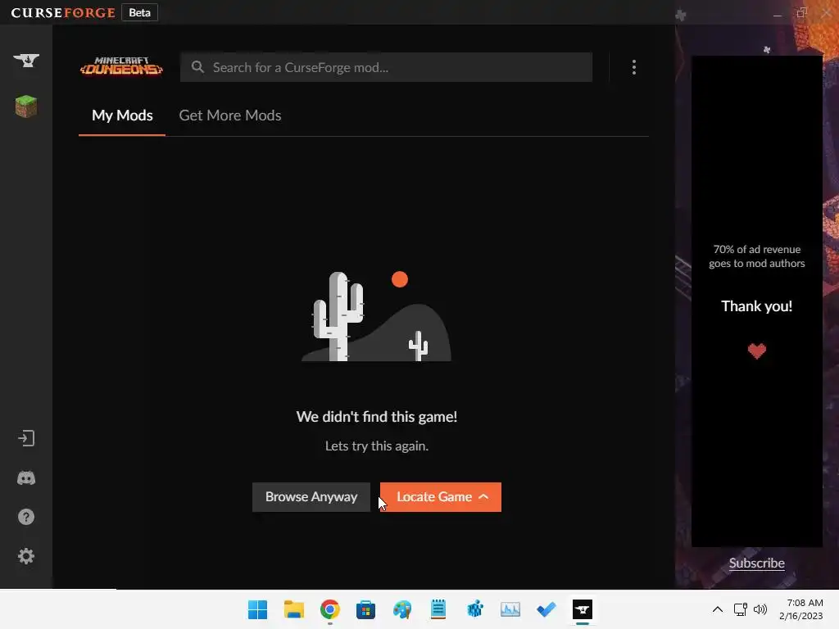This screenshot has width=839, height=629.
Task: Open Microsoft Store from the taskbar
Action: pos(366,609)
